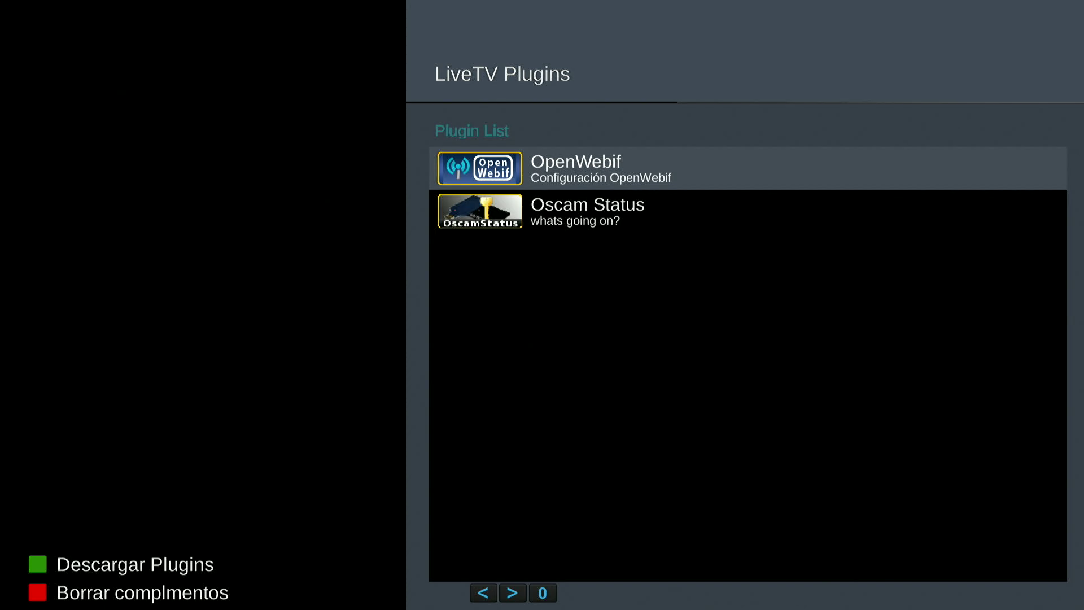Click the red Borrar complmentos square
The width and height of the screenshot is (1084, 610).
tap(38, 592)
